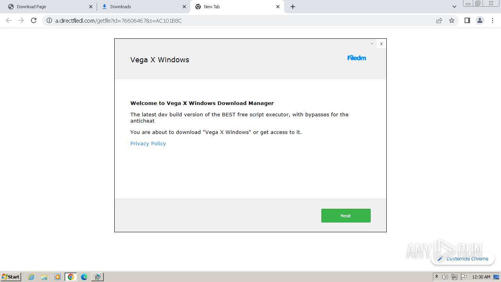Expand the tab search chevron
Viewport: 501px width, 282px height.
tap(454, 7)
